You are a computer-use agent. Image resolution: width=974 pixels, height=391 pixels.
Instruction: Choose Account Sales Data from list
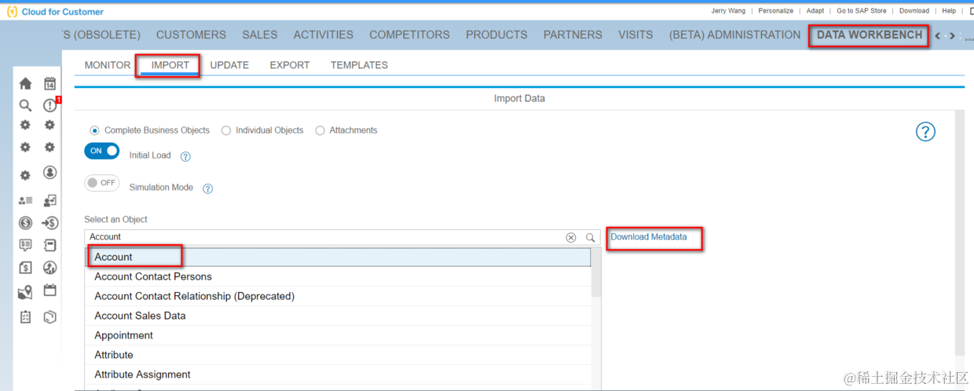tap(338, 316)
